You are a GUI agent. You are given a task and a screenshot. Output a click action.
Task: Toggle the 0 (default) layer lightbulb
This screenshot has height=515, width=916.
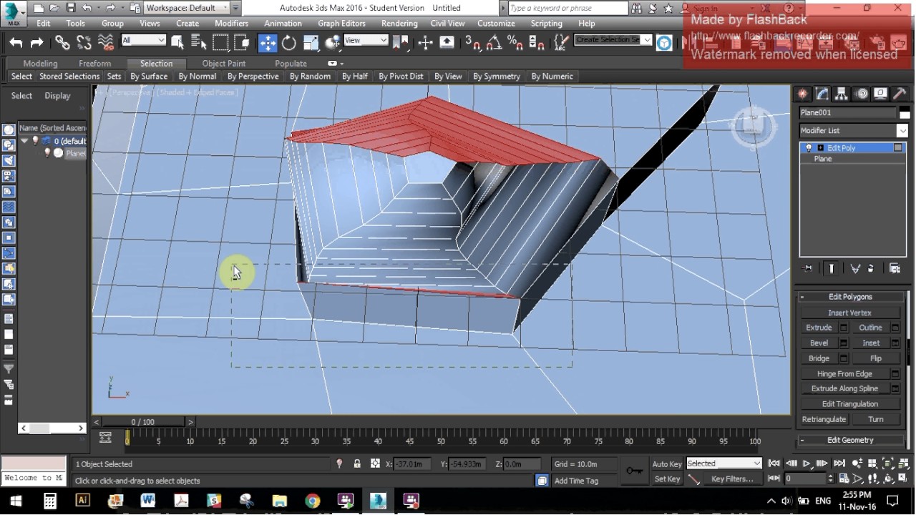[35, 141]
